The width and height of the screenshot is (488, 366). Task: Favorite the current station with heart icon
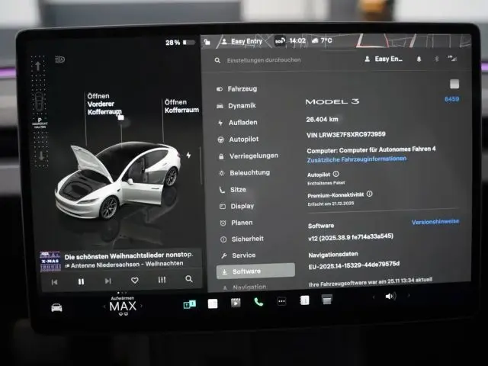tap(135, 281)
